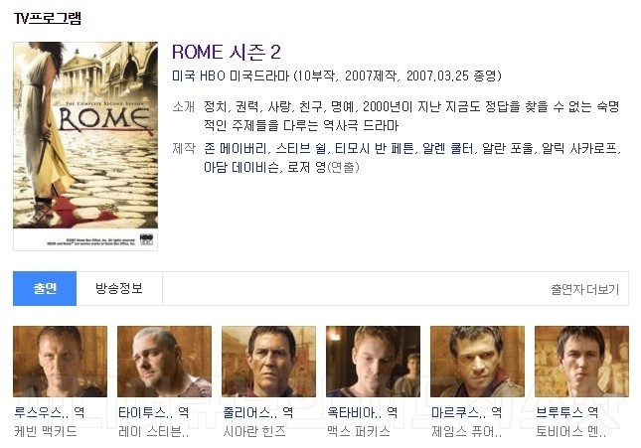Click 제임스 퓨어포이 cast photo

[477, 362]
